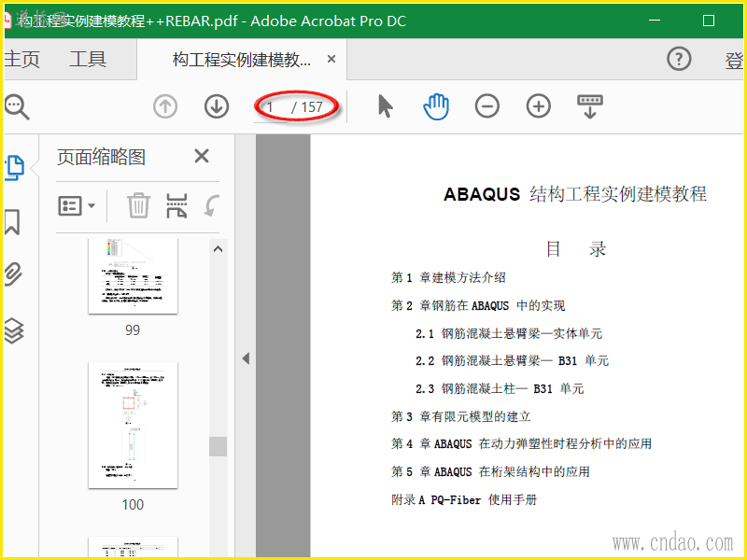Open the find text magnifier tool
The width and height of the screenshot is (747, 560).
[x=16, y=106]
